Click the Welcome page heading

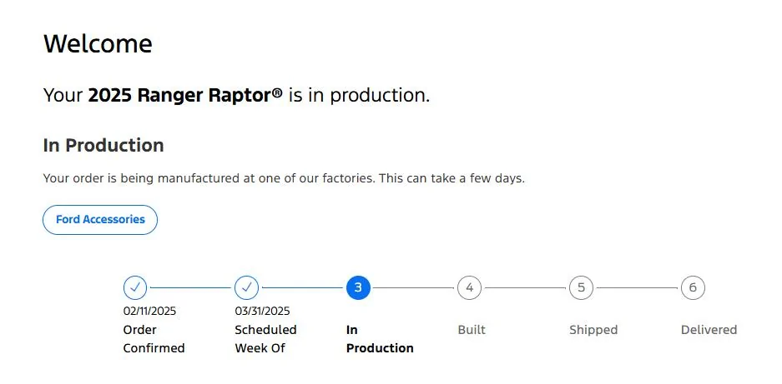(98, 43)
